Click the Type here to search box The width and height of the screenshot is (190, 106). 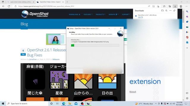pyautogui.click(x=27, y=104)
